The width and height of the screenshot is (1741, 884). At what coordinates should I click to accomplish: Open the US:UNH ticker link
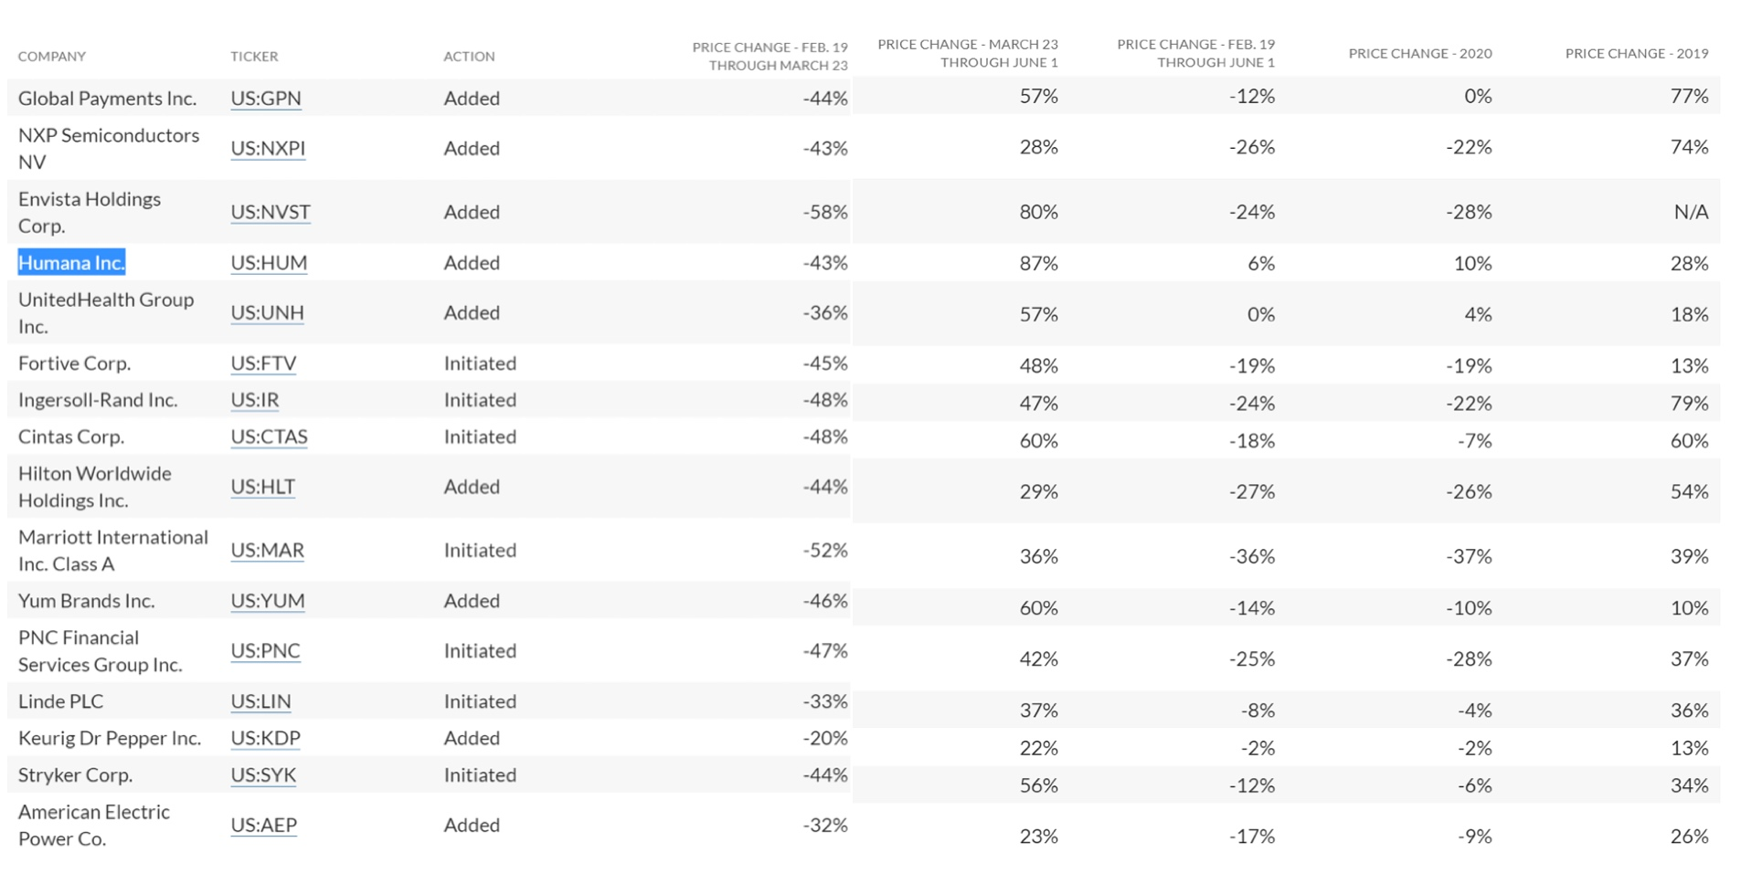tap(267, 312)
